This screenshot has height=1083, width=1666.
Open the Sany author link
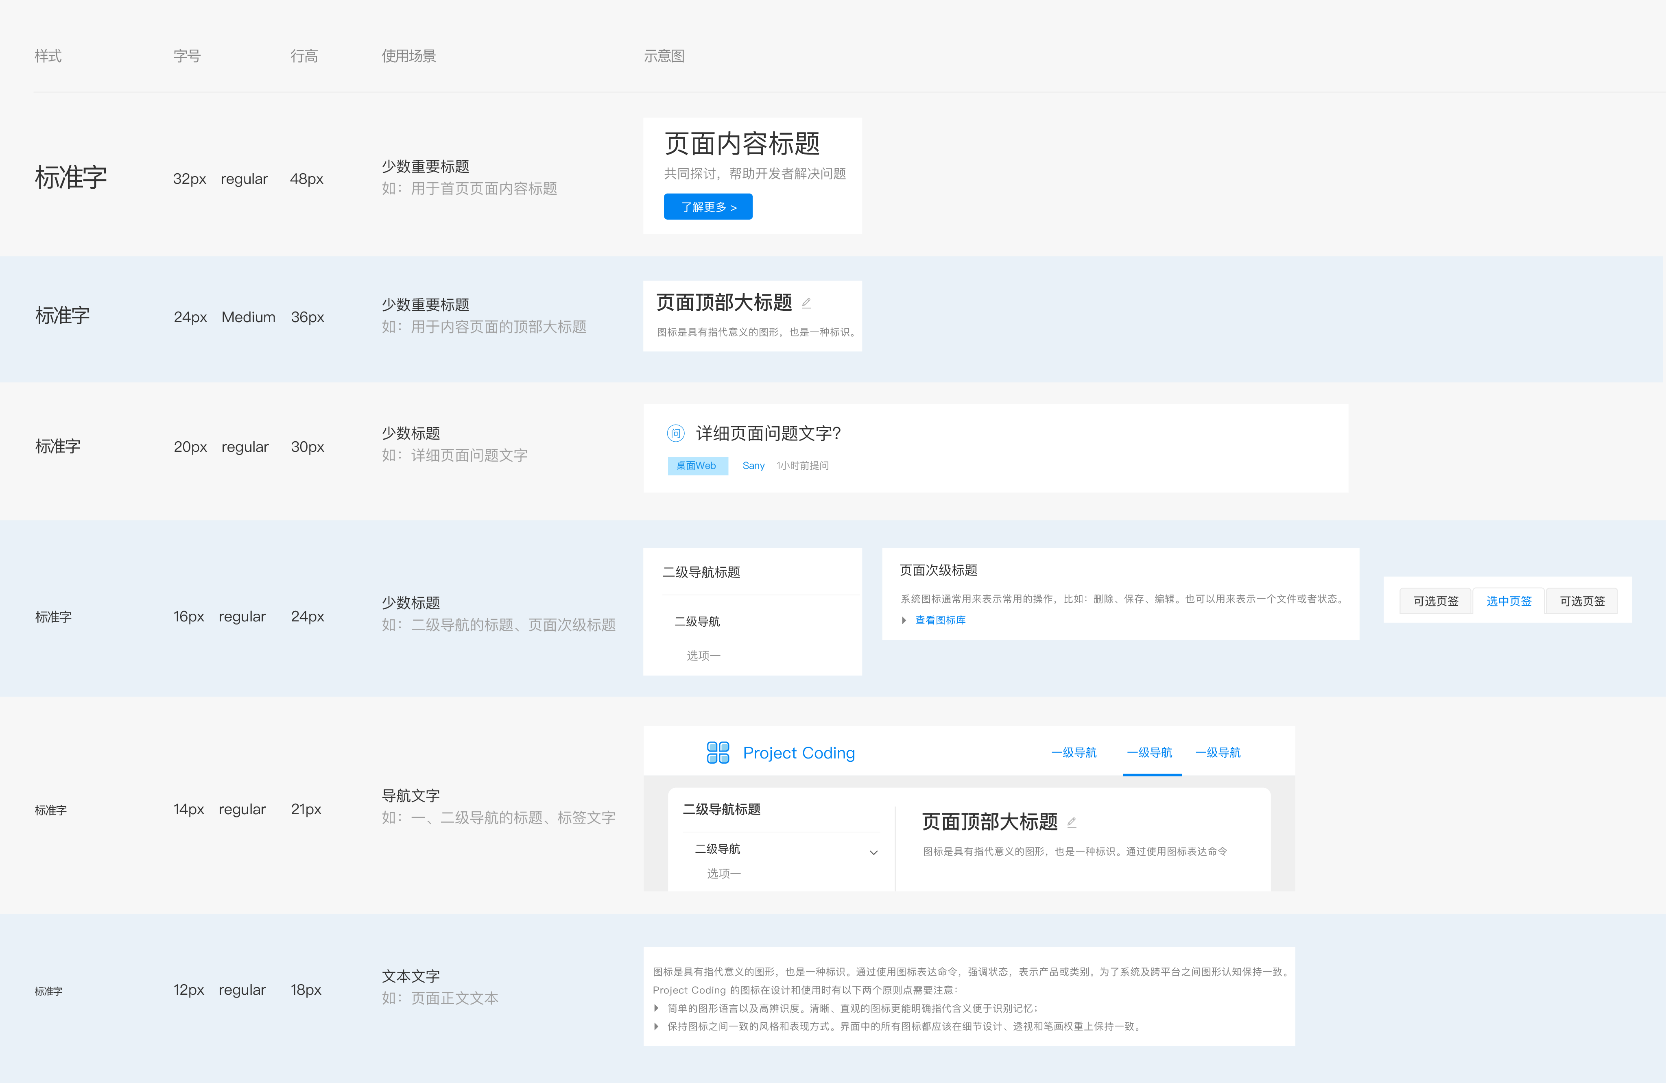click(x=753, y=466)
